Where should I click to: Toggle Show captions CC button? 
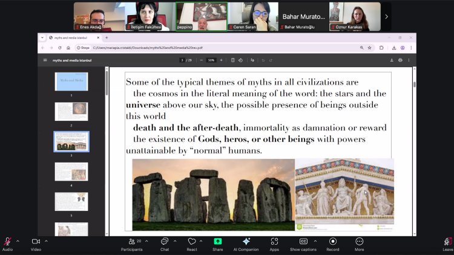click(x=303, y=242)
